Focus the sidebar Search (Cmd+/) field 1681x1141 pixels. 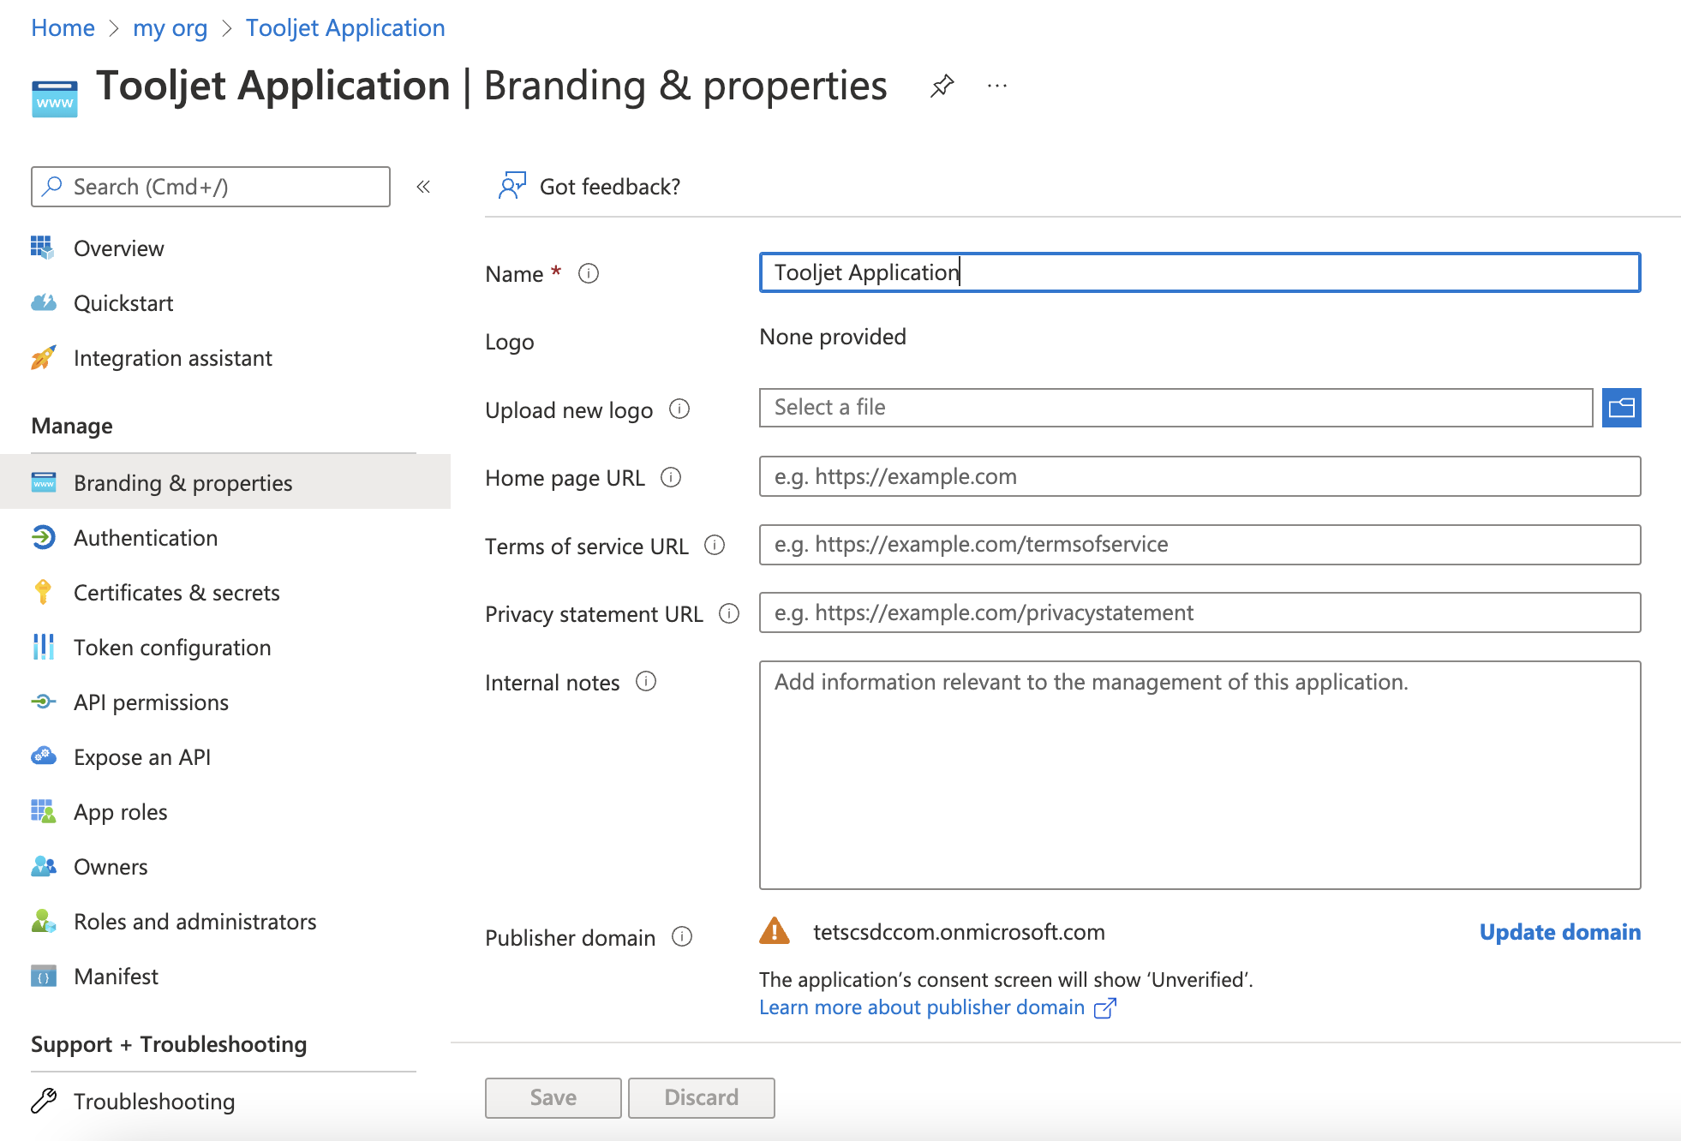pos(211,187)
